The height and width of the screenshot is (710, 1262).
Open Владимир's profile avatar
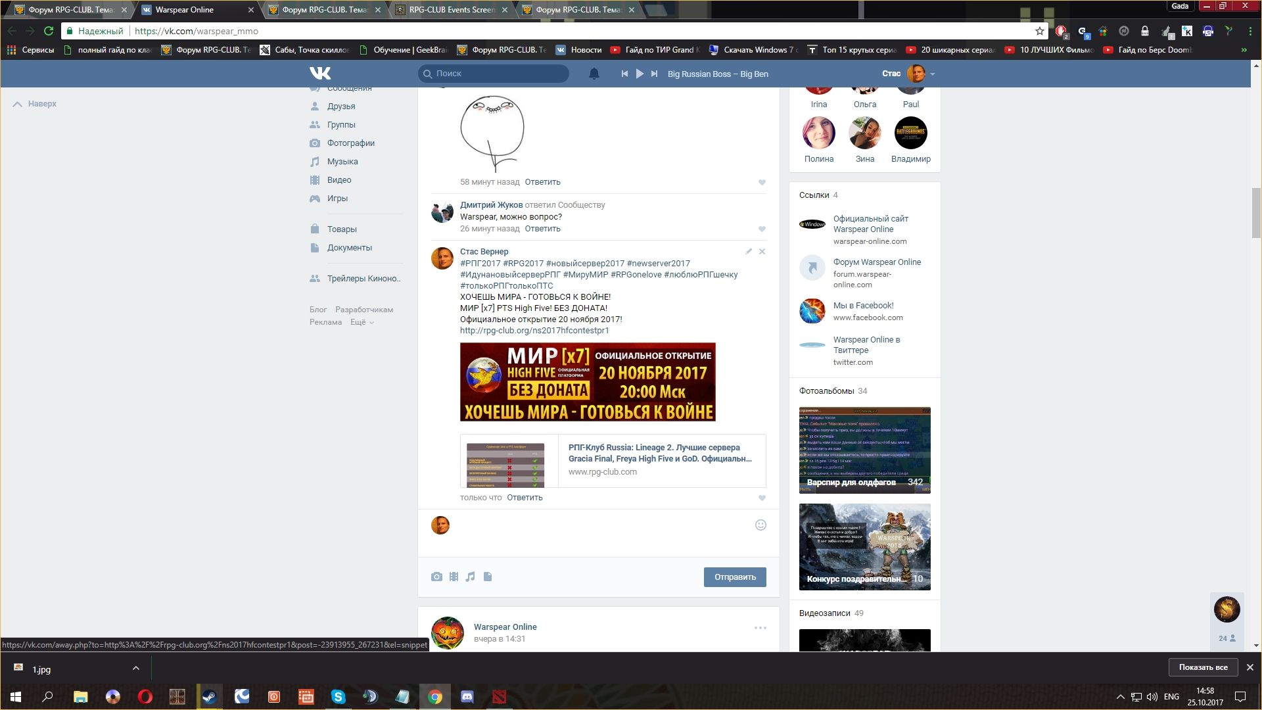911,133
